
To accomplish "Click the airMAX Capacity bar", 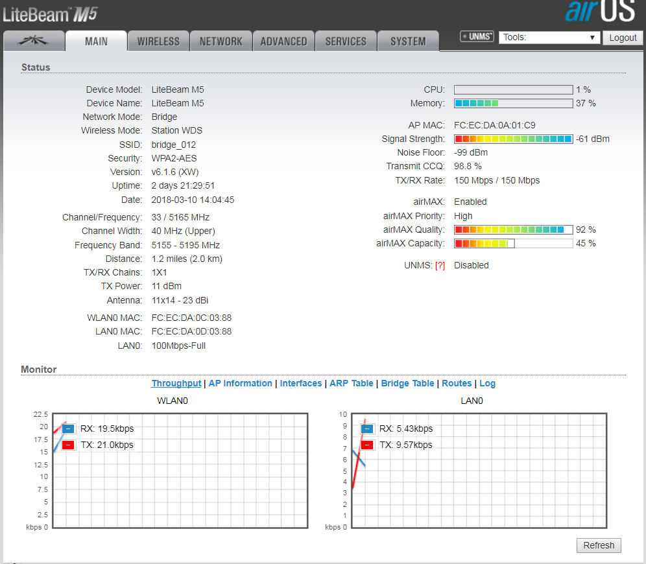I will click(x=513, y=244).
